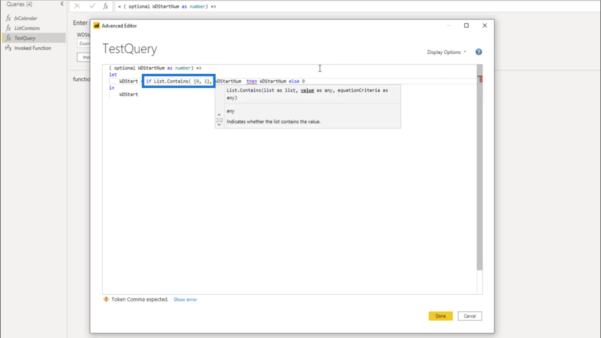Open the Advanced Editor help icon

[x=479, y=52]
